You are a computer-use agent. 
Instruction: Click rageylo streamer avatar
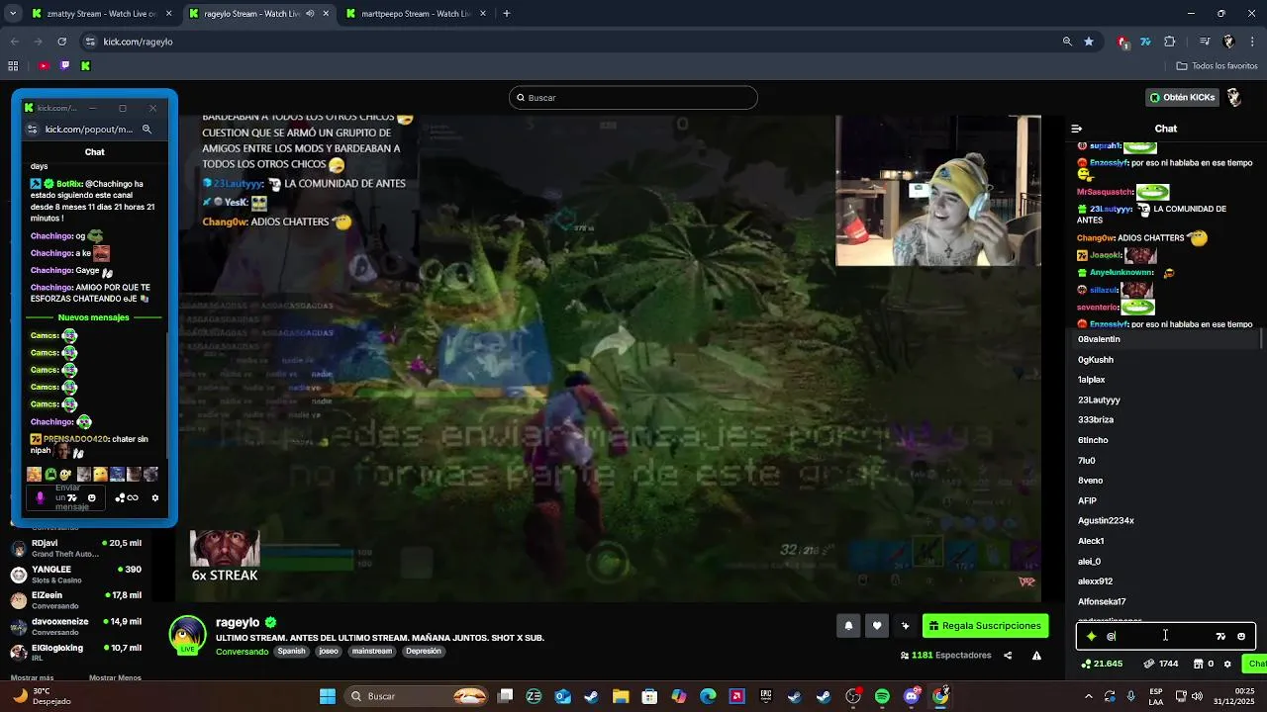pyautogui.click(x=187, y=635)
